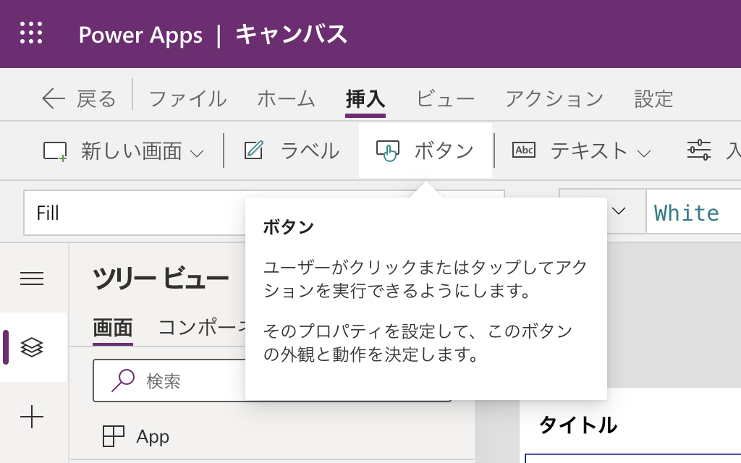Open the ファイル menu

click(x=187, y=98)
